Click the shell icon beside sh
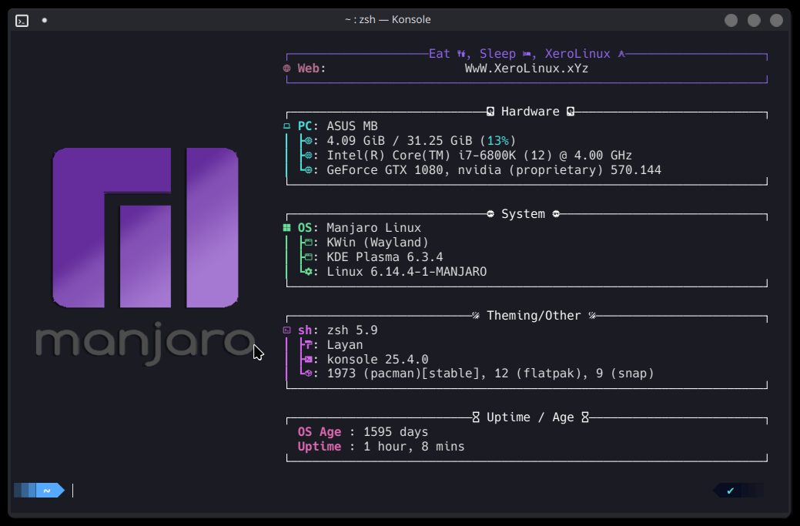Viewport: 800px width, 526px height. pyautogui.click(x=287, y=330)
